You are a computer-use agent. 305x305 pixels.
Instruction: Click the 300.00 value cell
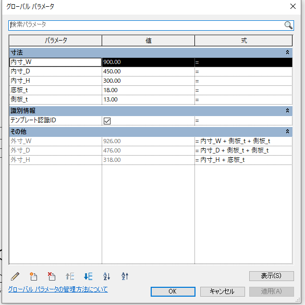point(148,81)
